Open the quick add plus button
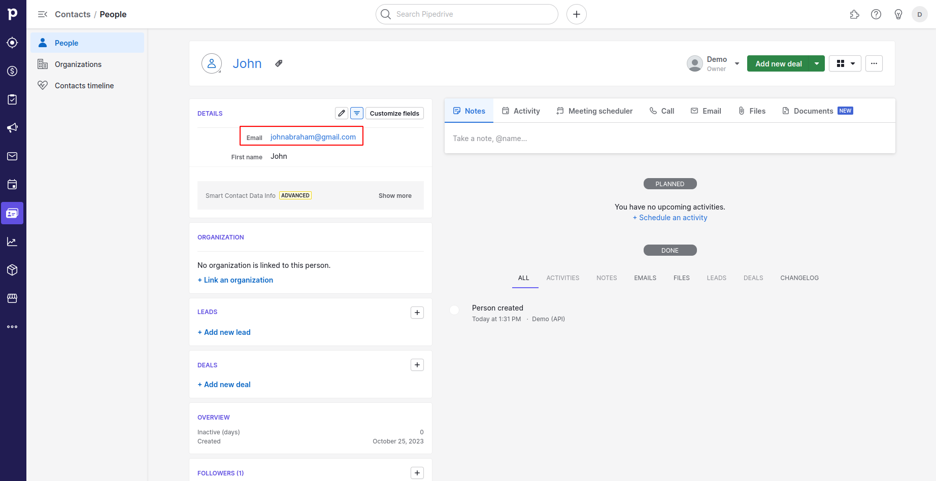Viewport: 936px width, 481px height. 576,14
